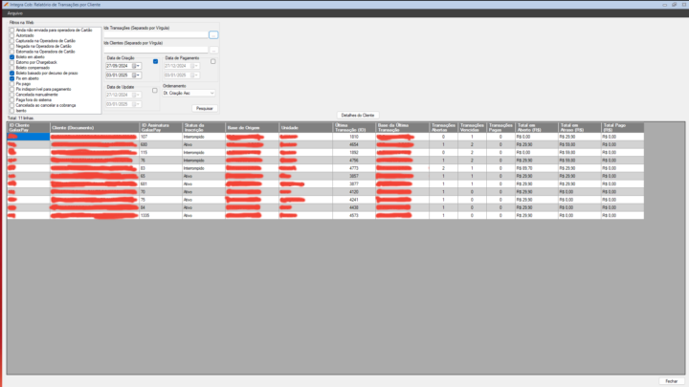Click the Fechar button
Viewport: 689px width, 387px height.
[x=672, y=381]
